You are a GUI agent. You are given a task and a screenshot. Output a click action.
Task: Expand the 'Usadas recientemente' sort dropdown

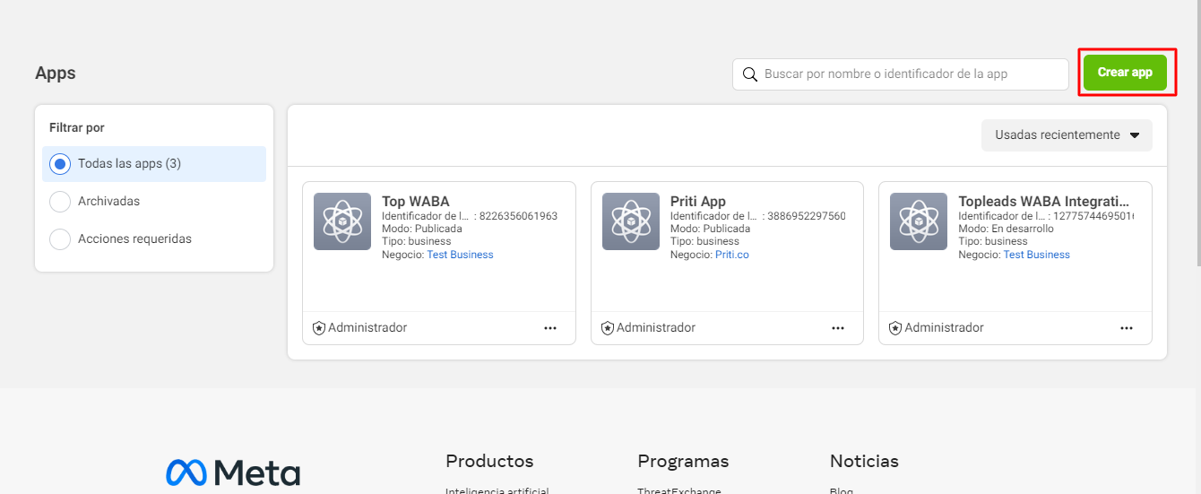[1067, 135]
